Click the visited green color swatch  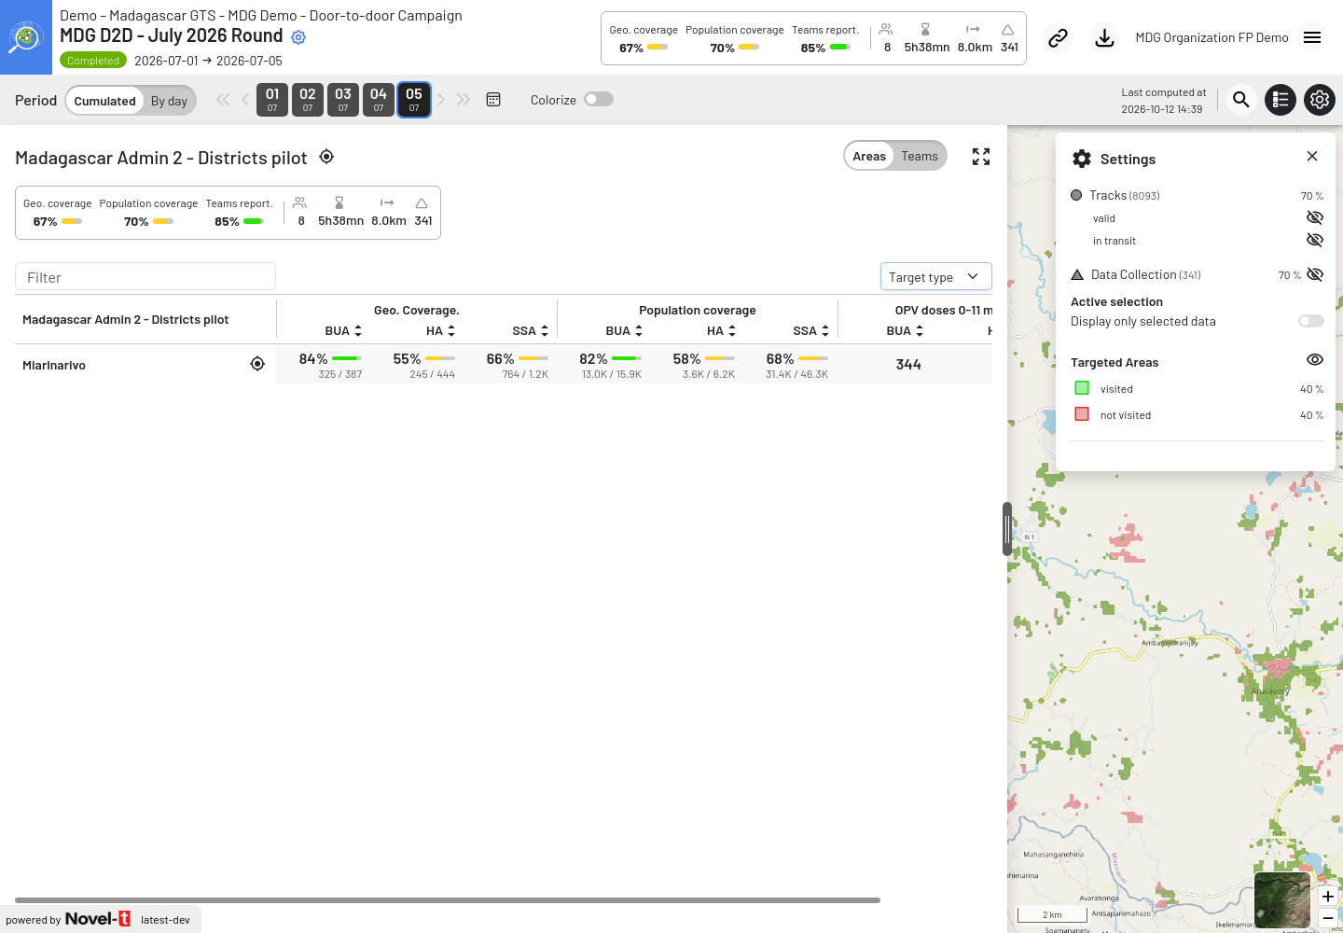pyautogui.click(x=1082, y=388)
